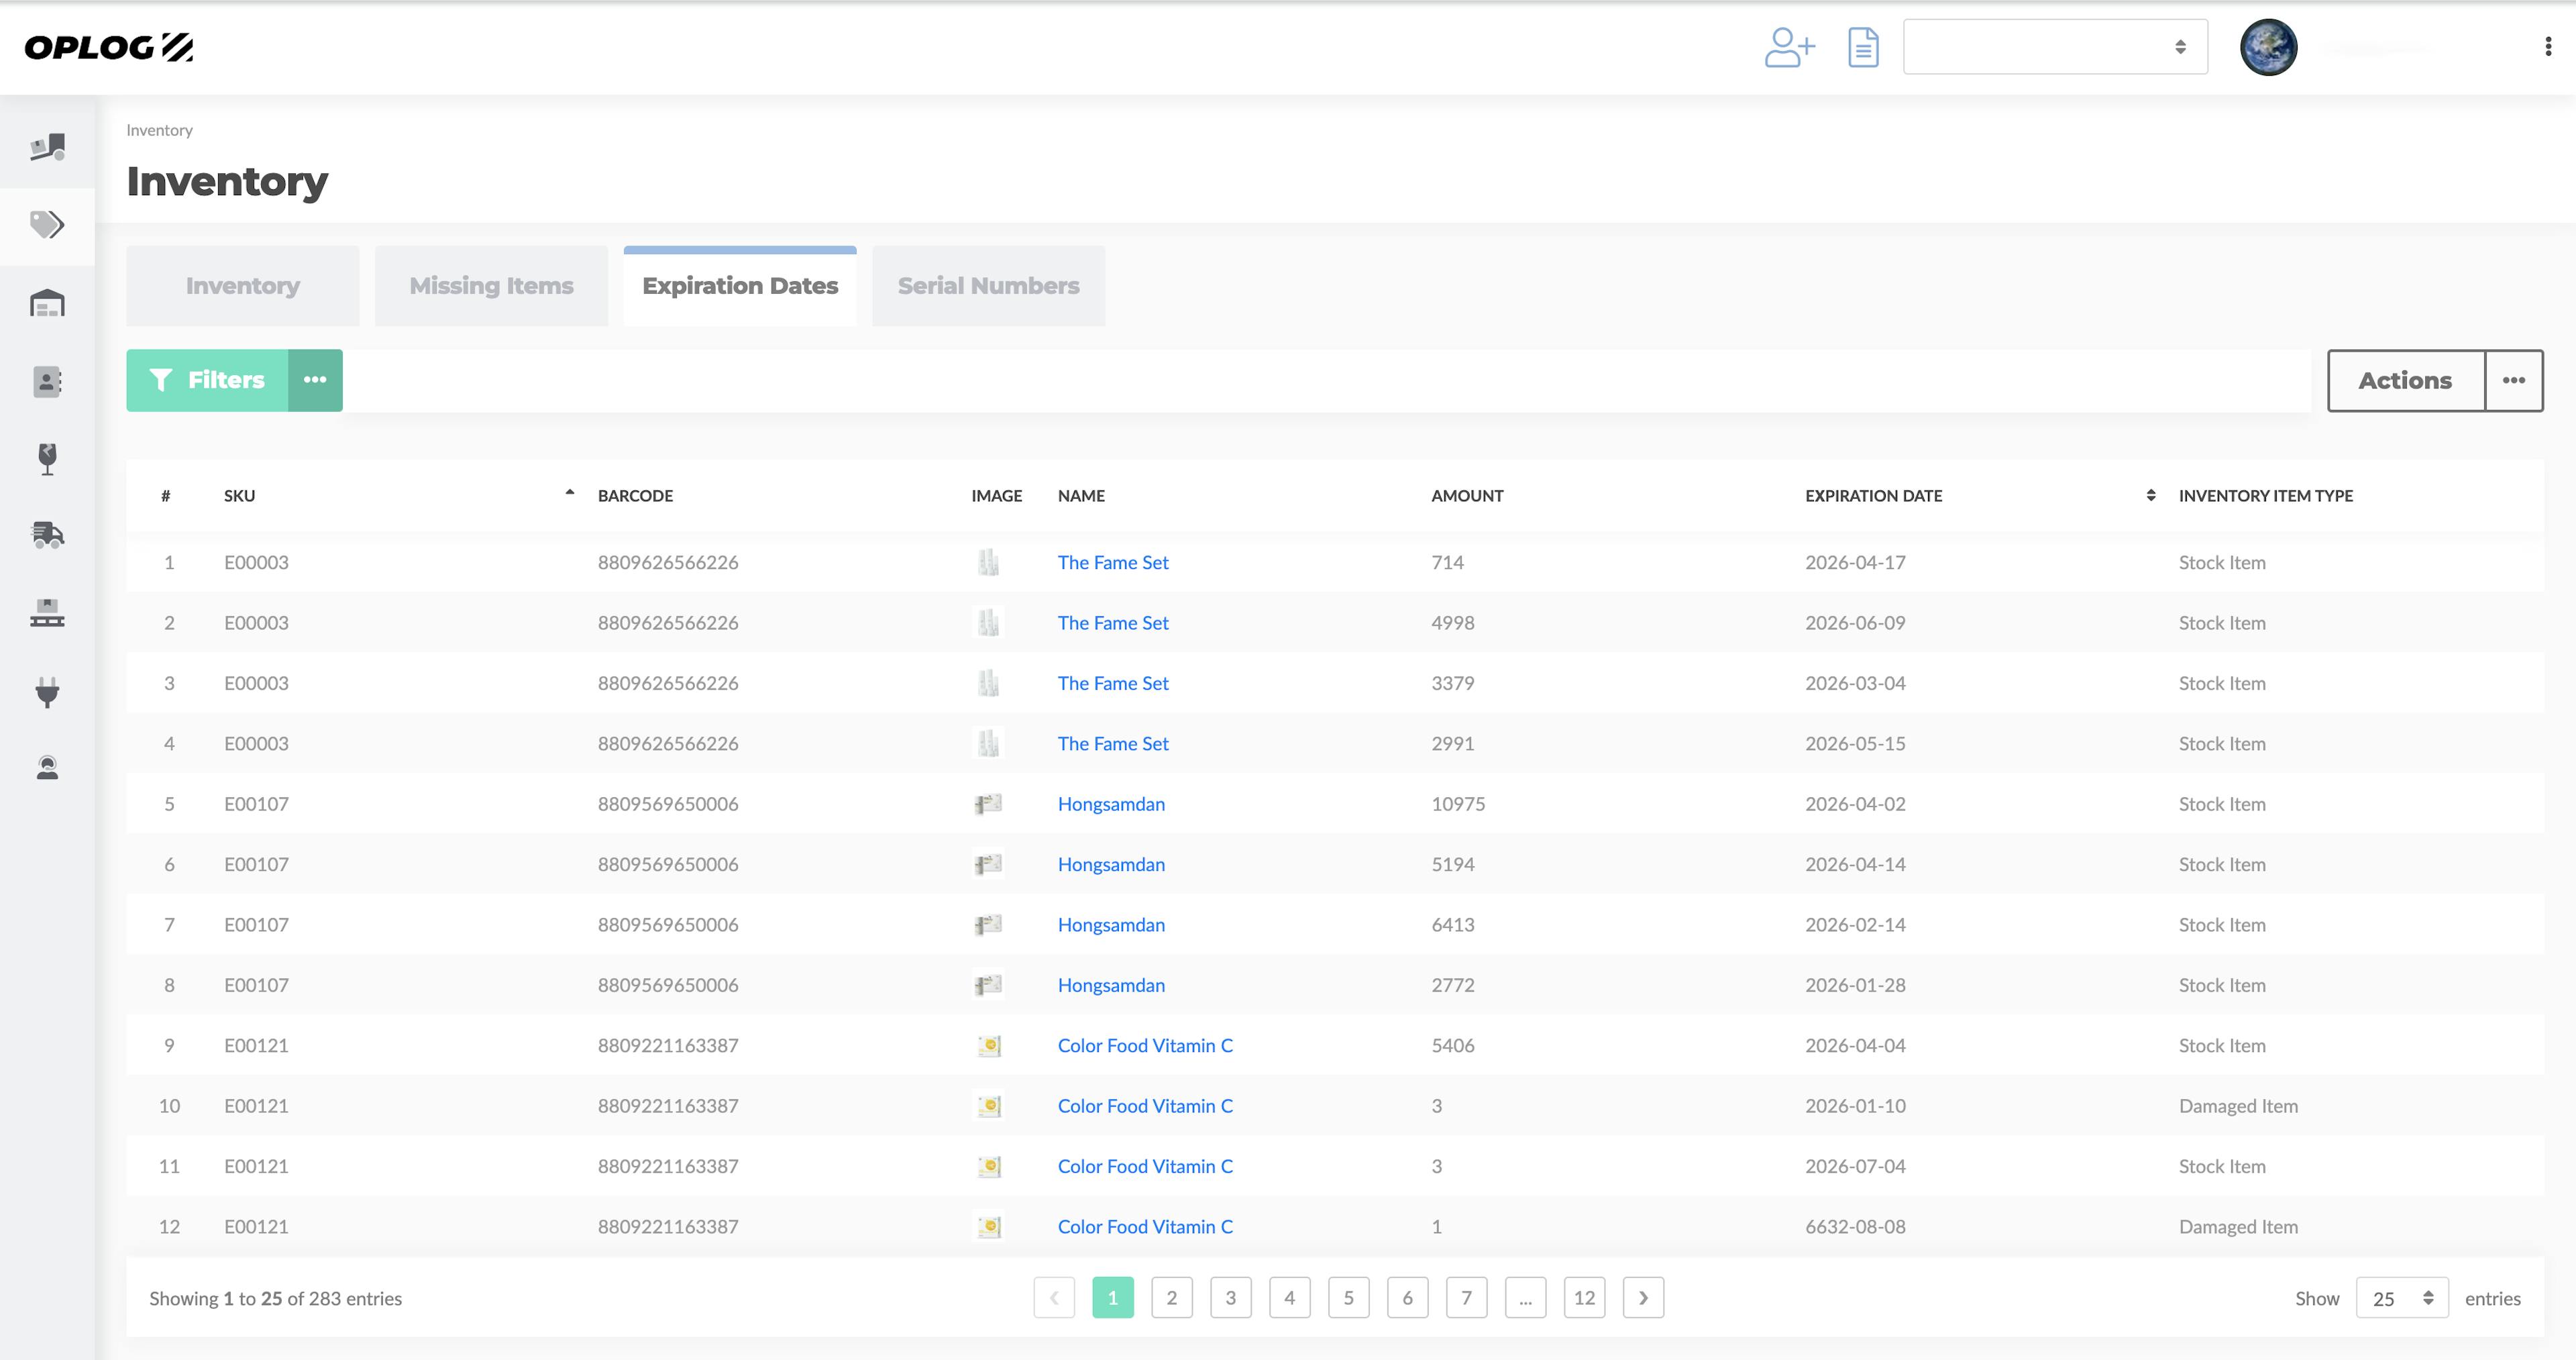Click the document/report icon in top bar

point(1862,48)
